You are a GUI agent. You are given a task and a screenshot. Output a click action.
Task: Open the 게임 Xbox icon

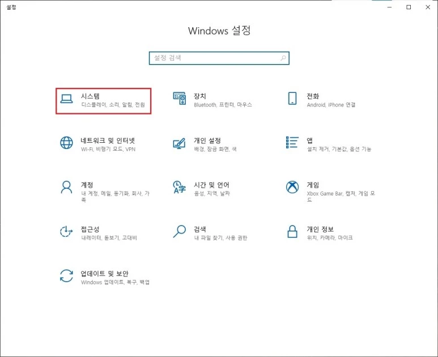click(292, 187)
